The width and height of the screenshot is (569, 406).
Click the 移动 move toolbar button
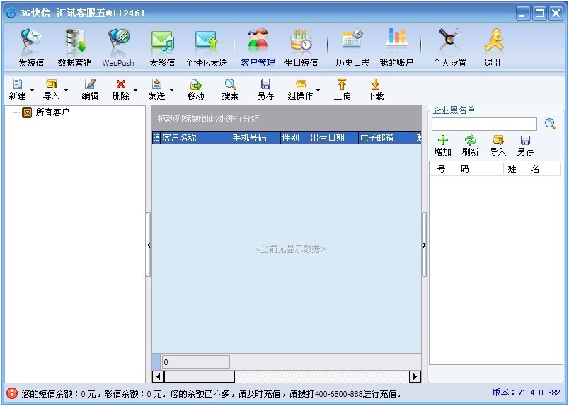pos(195,89)
